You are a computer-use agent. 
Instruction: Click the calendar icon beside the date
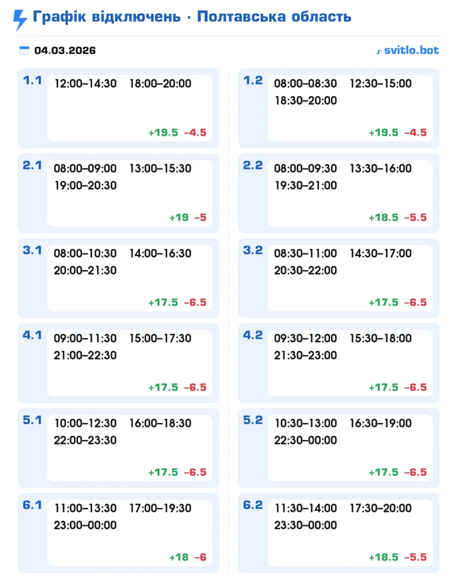pyautogui.click(x=24, y=50)
